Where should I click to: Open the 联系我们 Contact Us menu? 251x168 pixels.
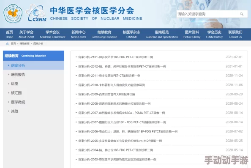(235, 34)
